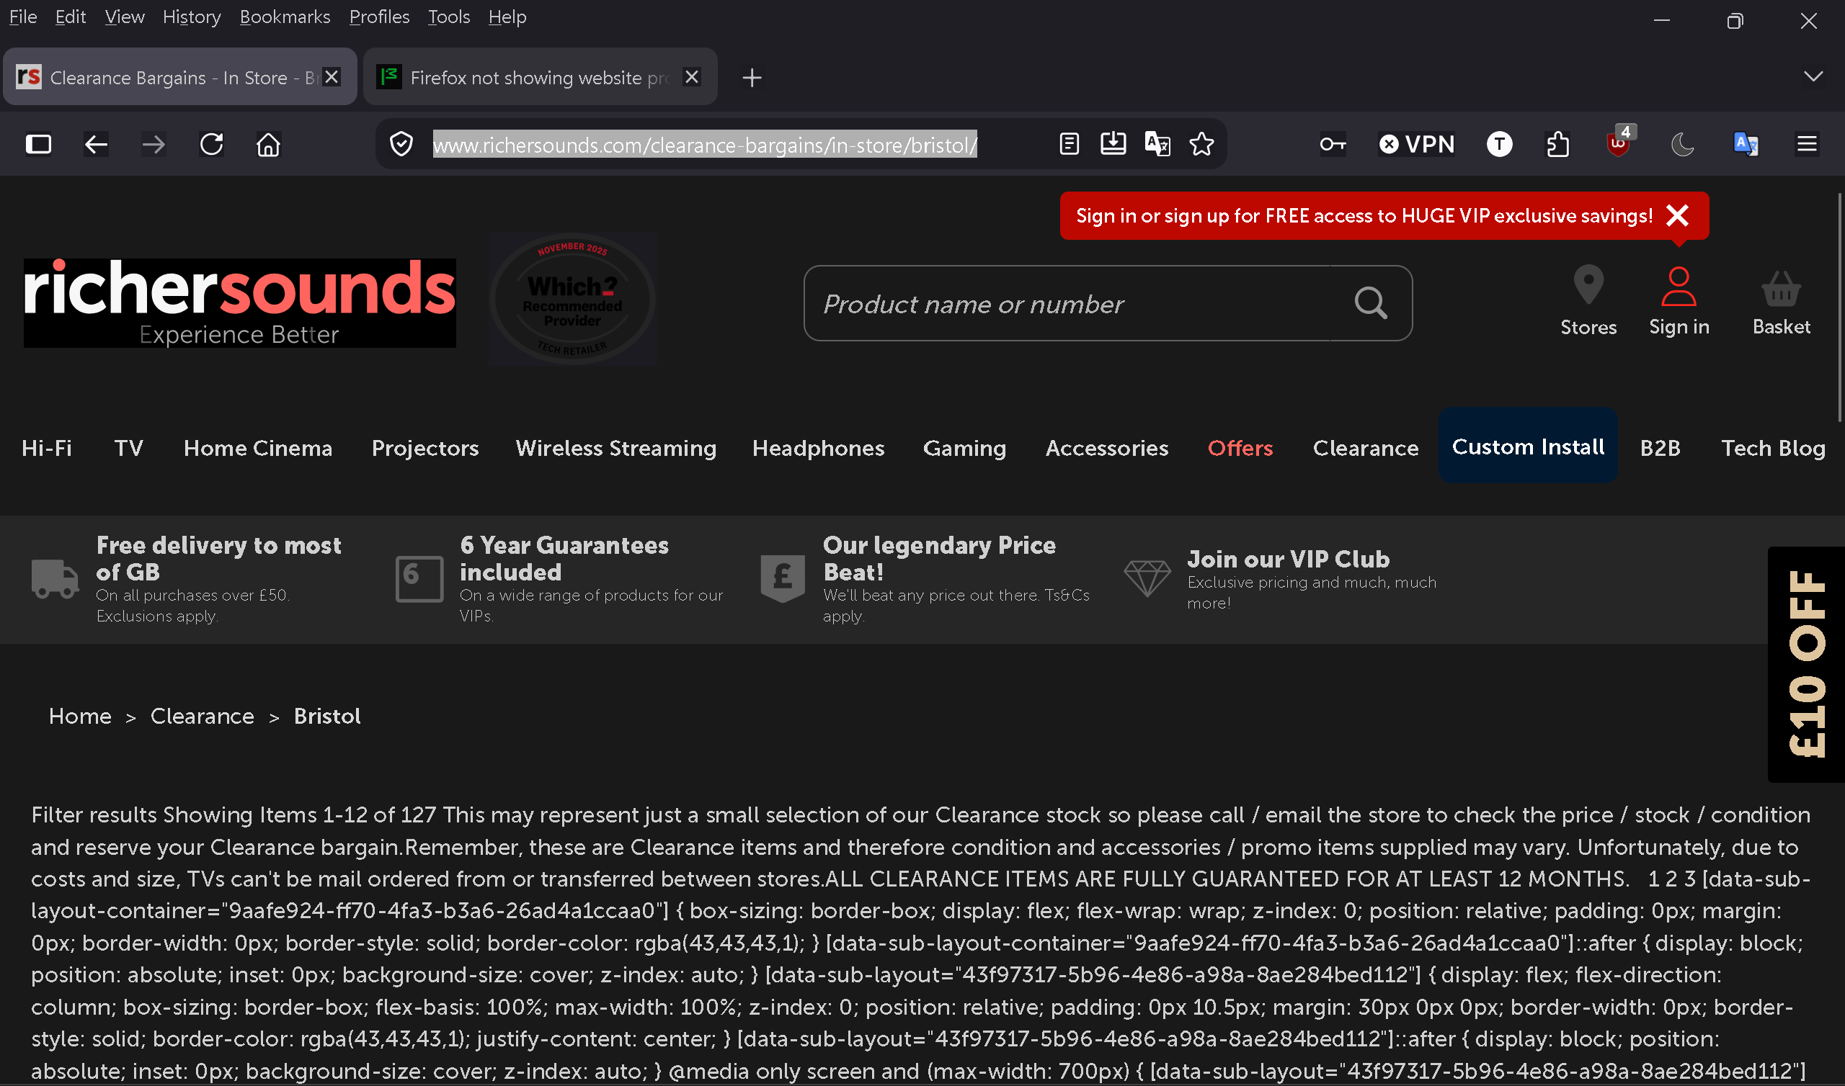Open the Home Cinema category
Image resolution: width=1845 pixels, height=1086 pixels.
pyautogui.click(x=258, y=448)
